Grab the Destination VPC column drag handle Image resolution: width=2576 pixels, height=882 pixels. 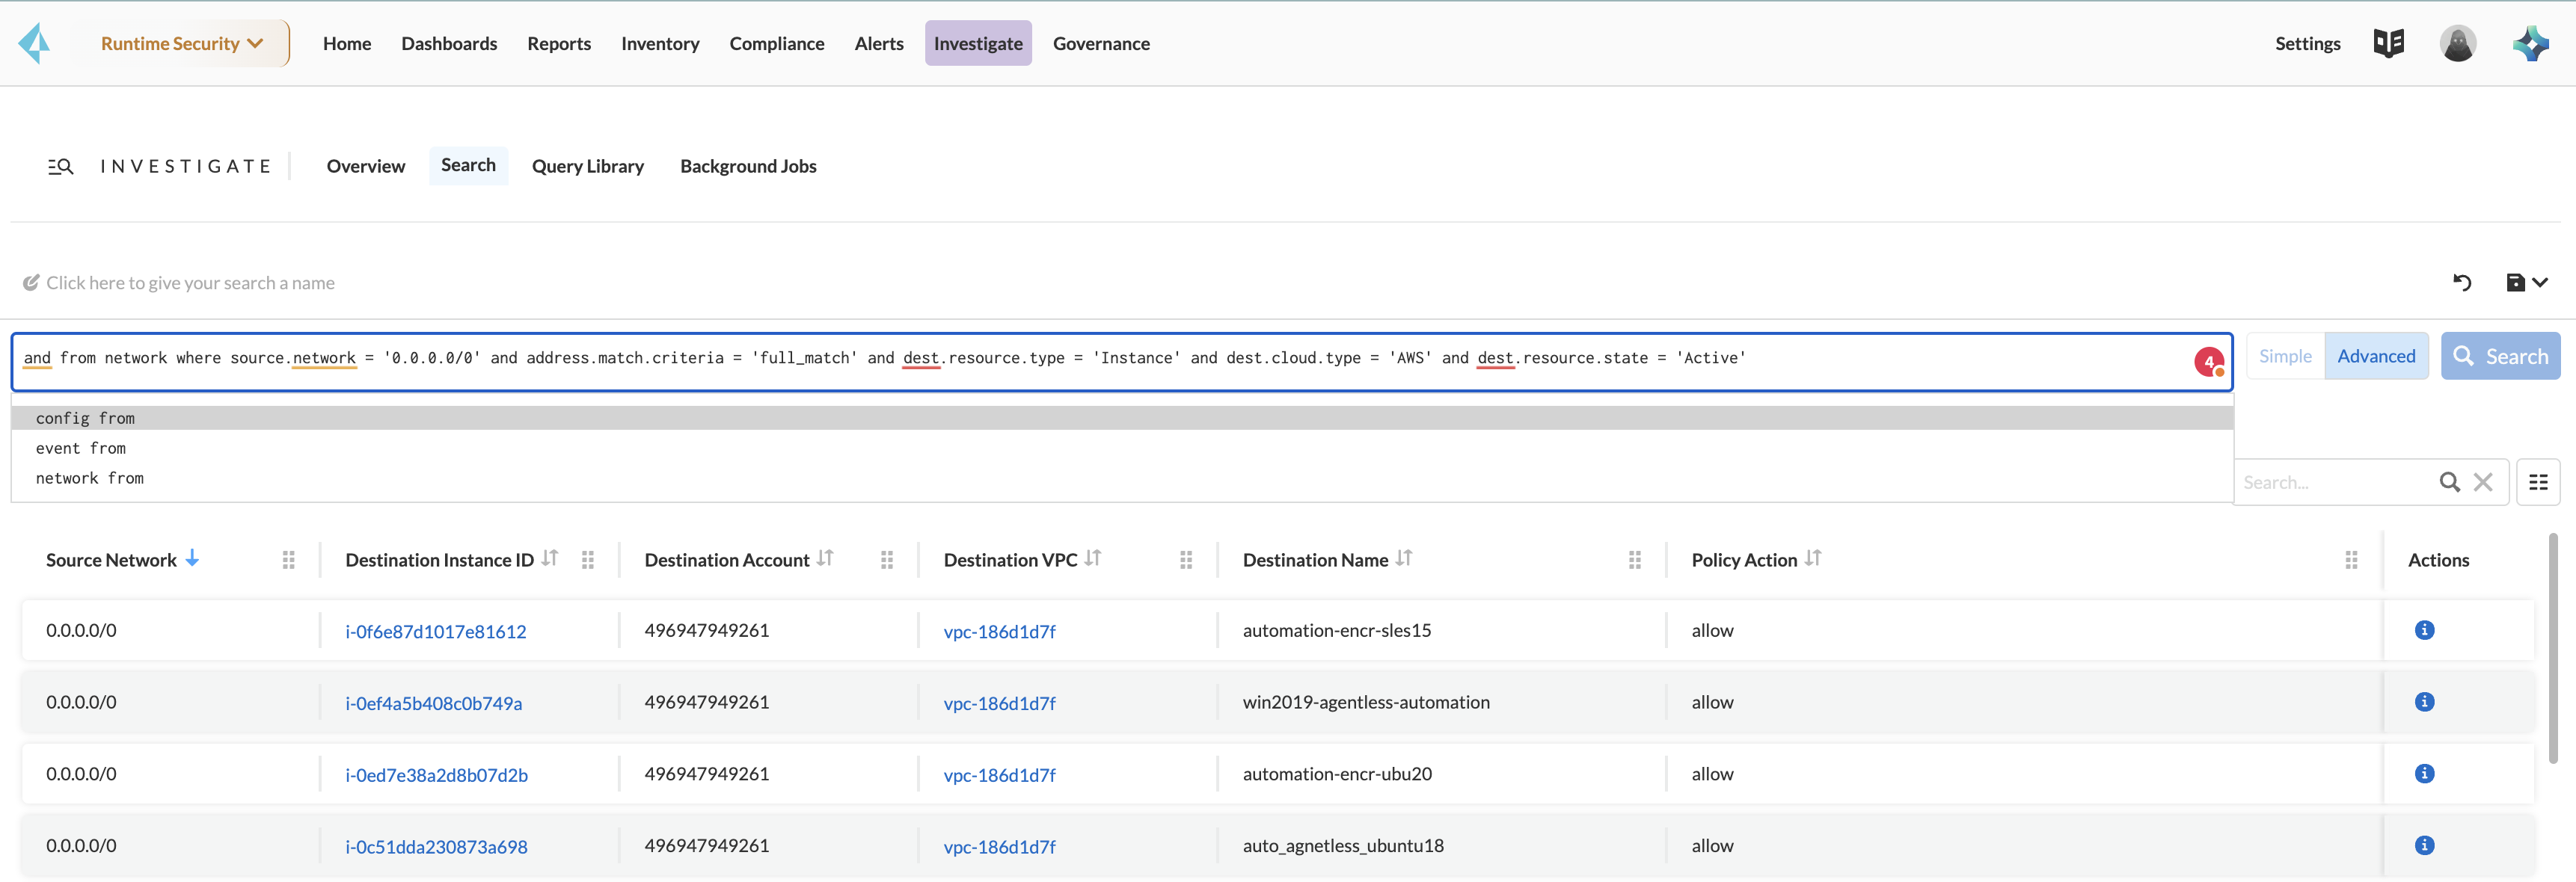(x=1186, y=561)
